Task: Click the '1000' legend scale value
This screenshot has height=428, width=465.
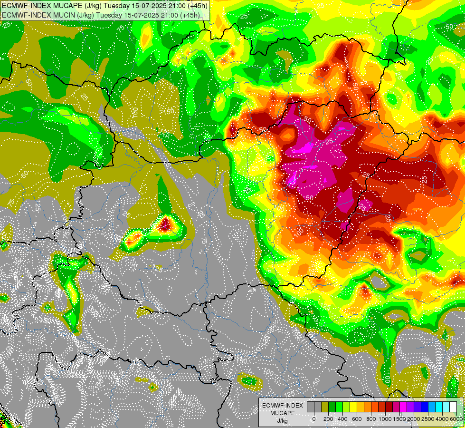Action: pyautogui.click(x=385, y=419)
